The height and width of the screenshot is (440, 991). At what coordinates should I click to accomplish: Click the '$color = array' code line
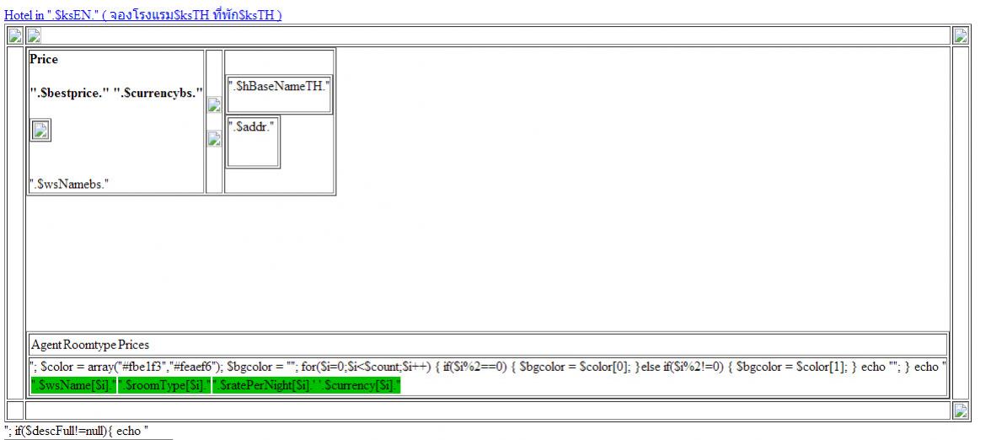click(x=487, y=368)
